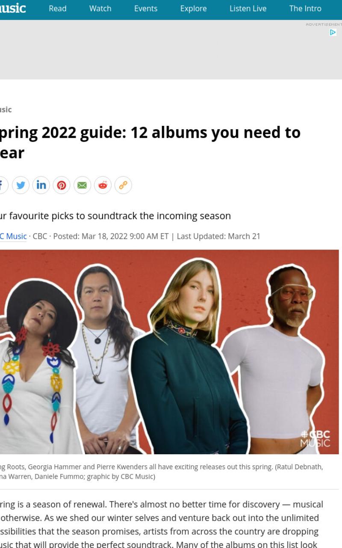Click the advertisement banner area

tap(171, 50)
